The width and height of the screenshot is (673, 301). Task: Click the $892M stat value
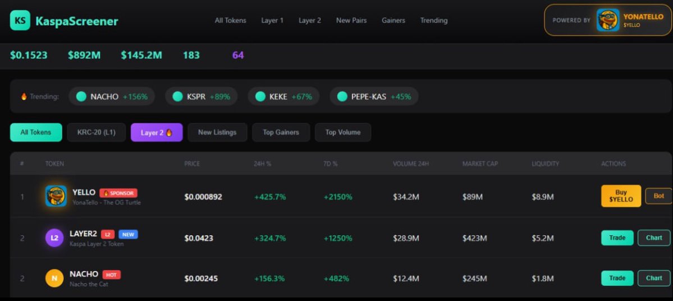(84, 55)
